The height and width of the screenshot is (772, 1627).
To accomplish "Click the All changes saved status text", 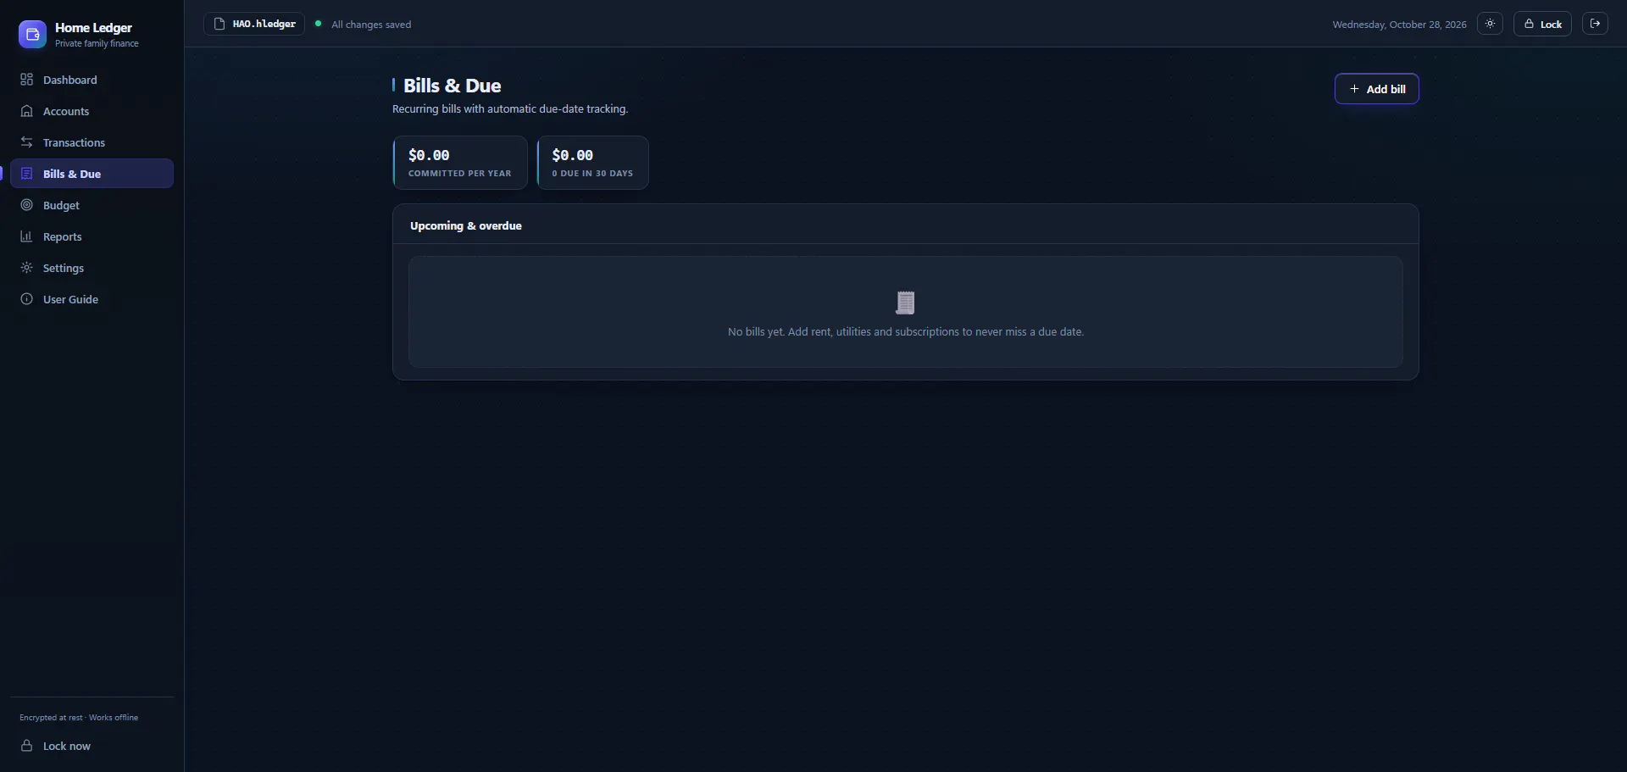I will tap(371, 25).
